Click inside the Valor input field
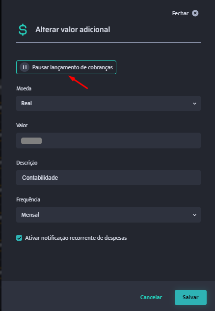This screenshot has height=311, width=215. coord(108,141)
